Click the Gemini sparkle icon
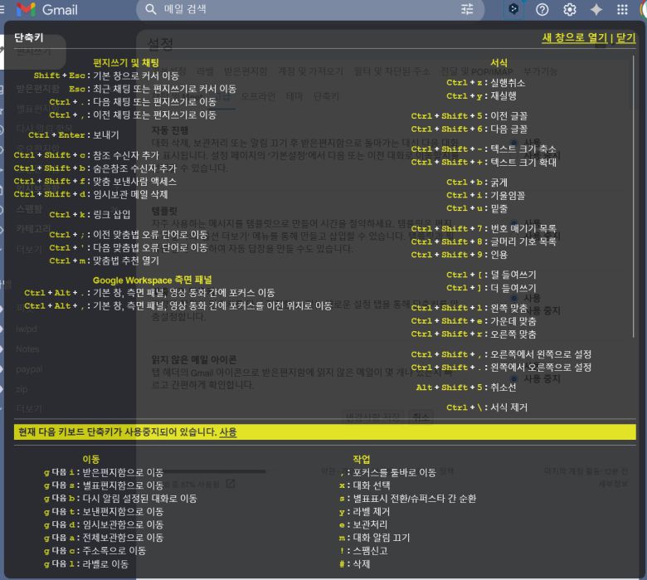Viewport: 647px width, 580px height. (596, 10)
